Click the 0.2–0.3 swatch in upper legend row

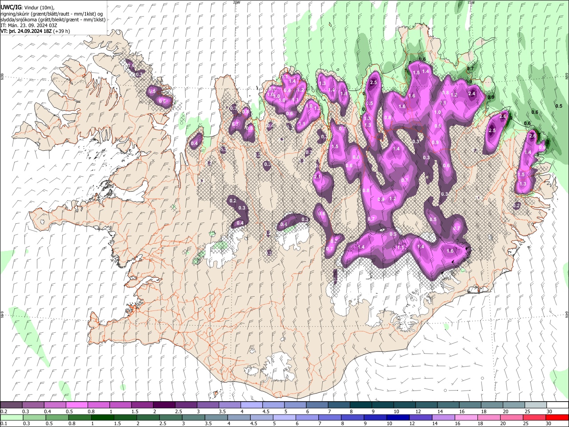(x=12, y=405)
